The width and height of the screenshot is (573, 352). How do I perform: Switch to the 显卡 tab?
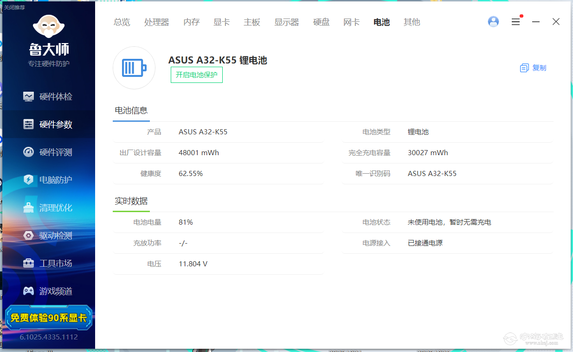(221, 22)
